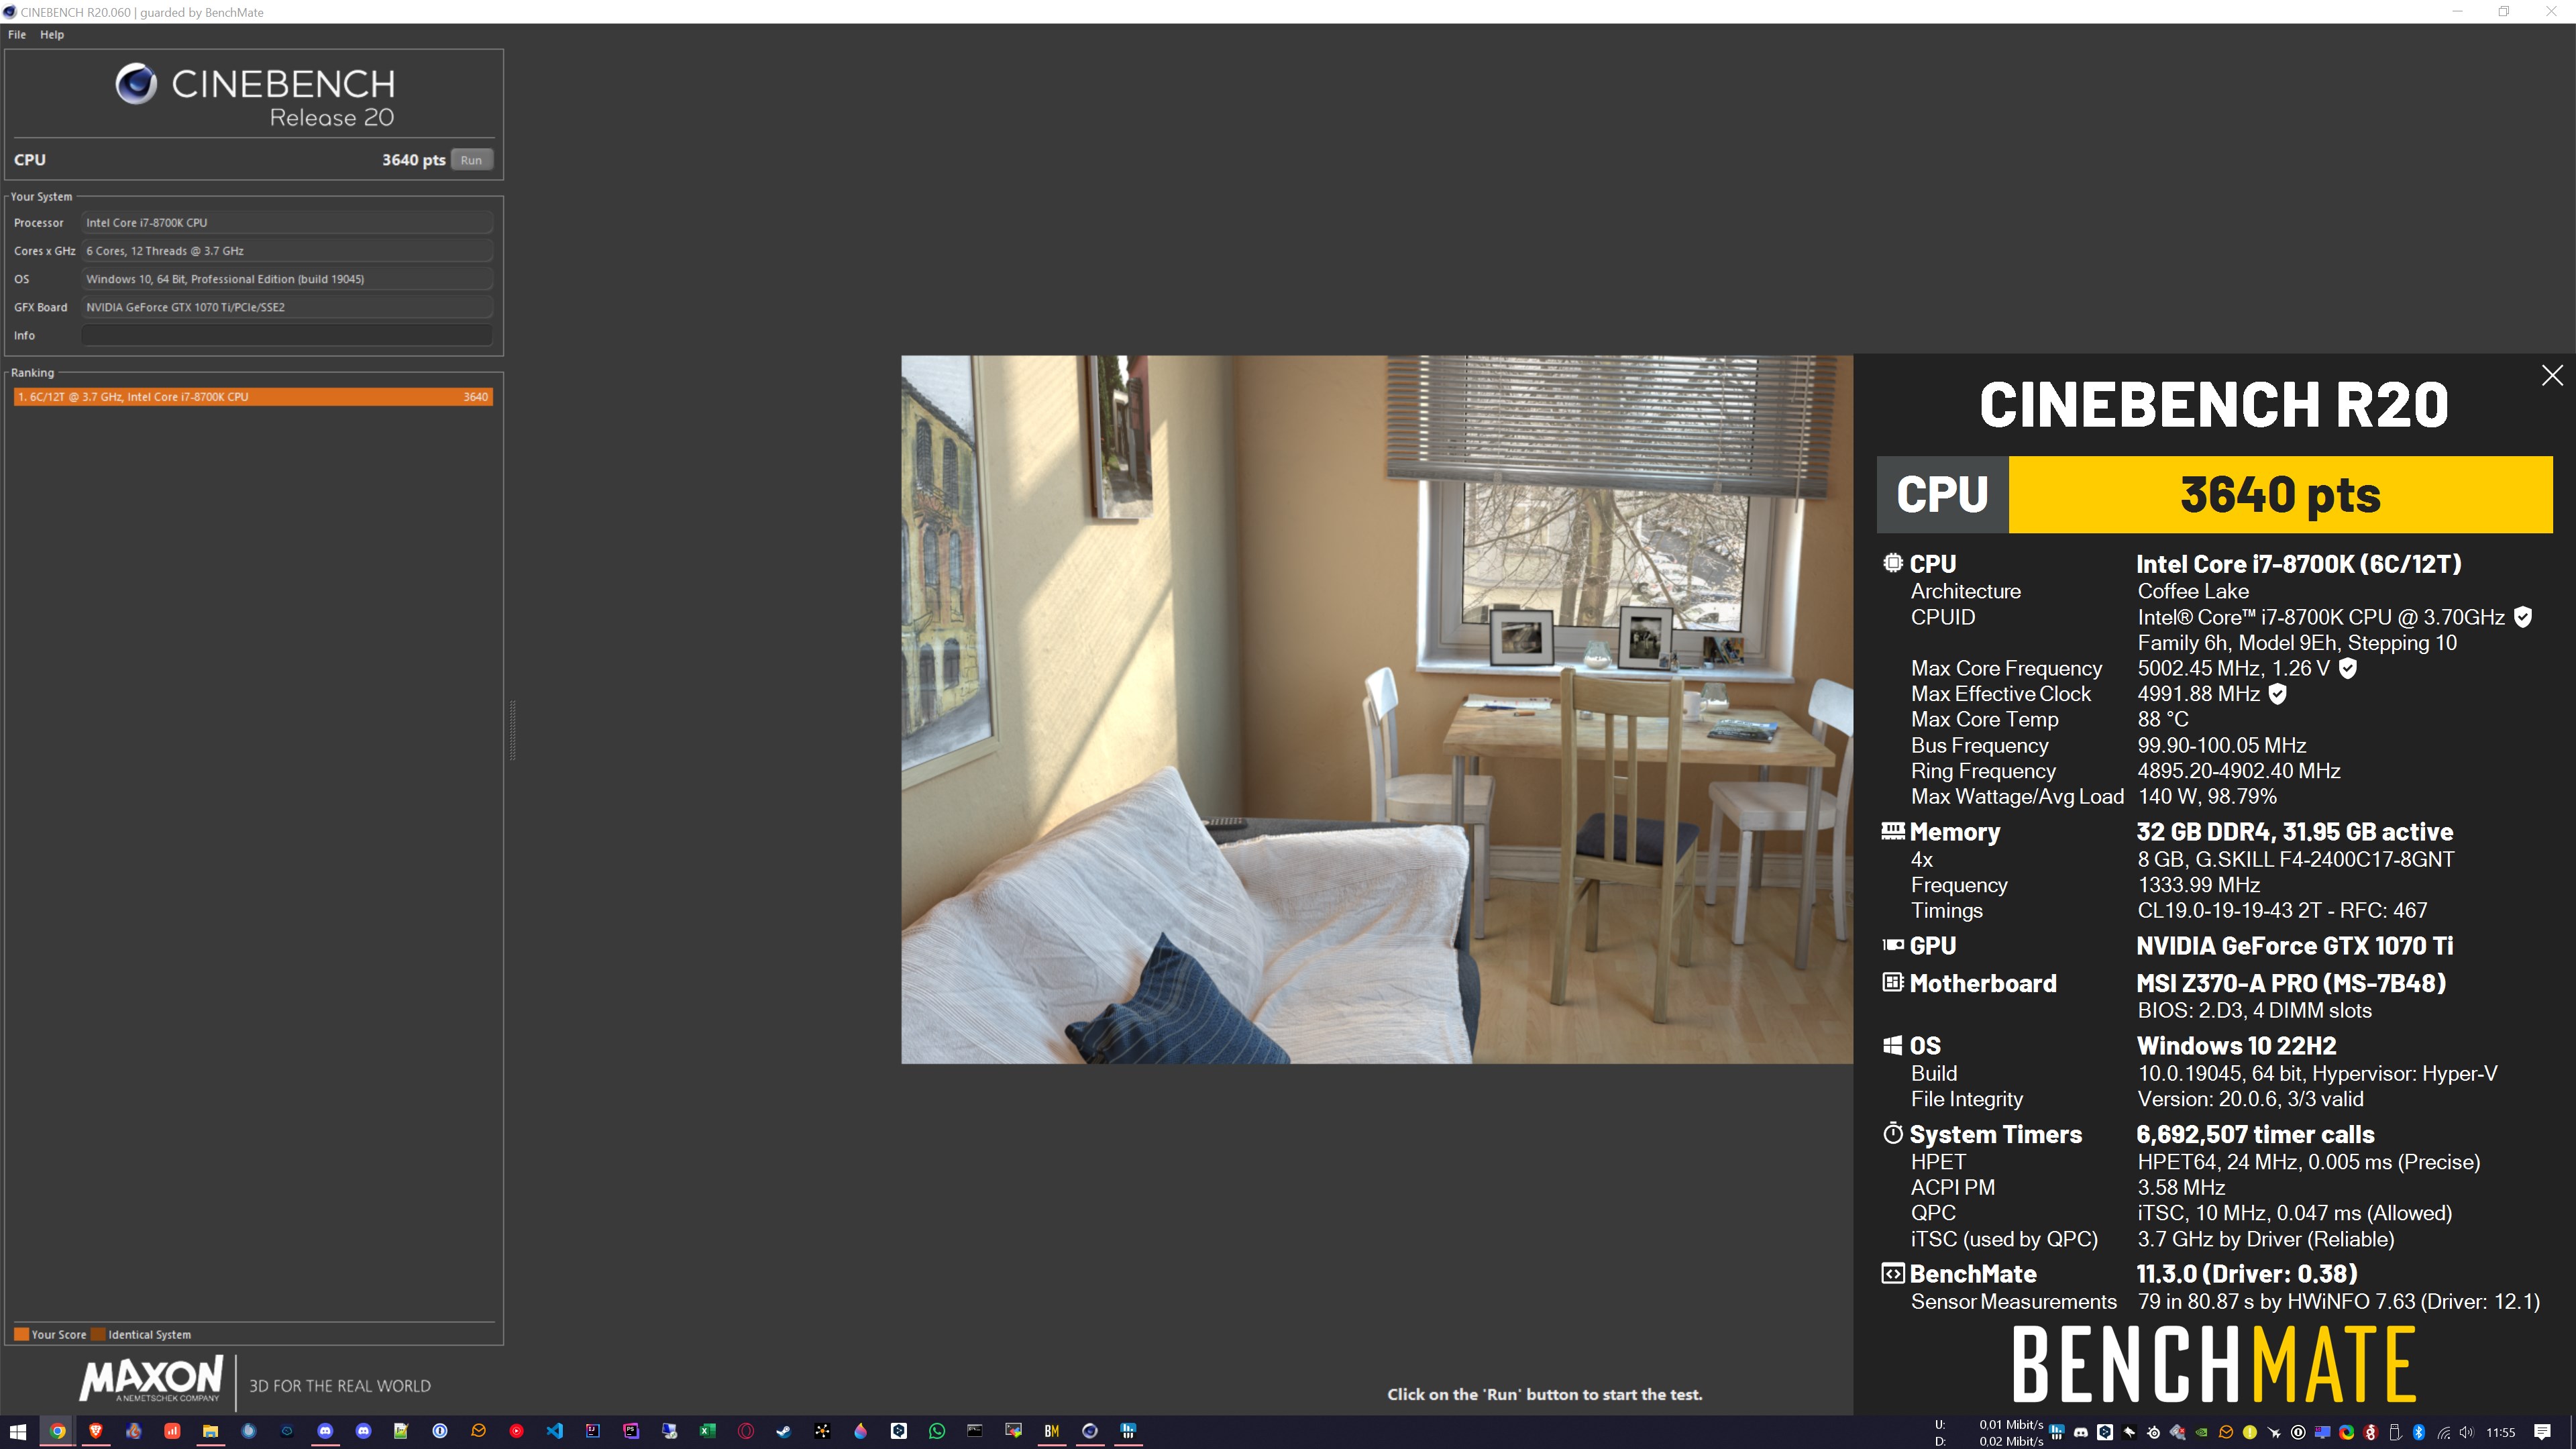Image resolution: width=2576 pixels, height=1449 pixels.
Task: Click the BENCHMATE logo in result panel
Action: (x=2214, y=1364)
